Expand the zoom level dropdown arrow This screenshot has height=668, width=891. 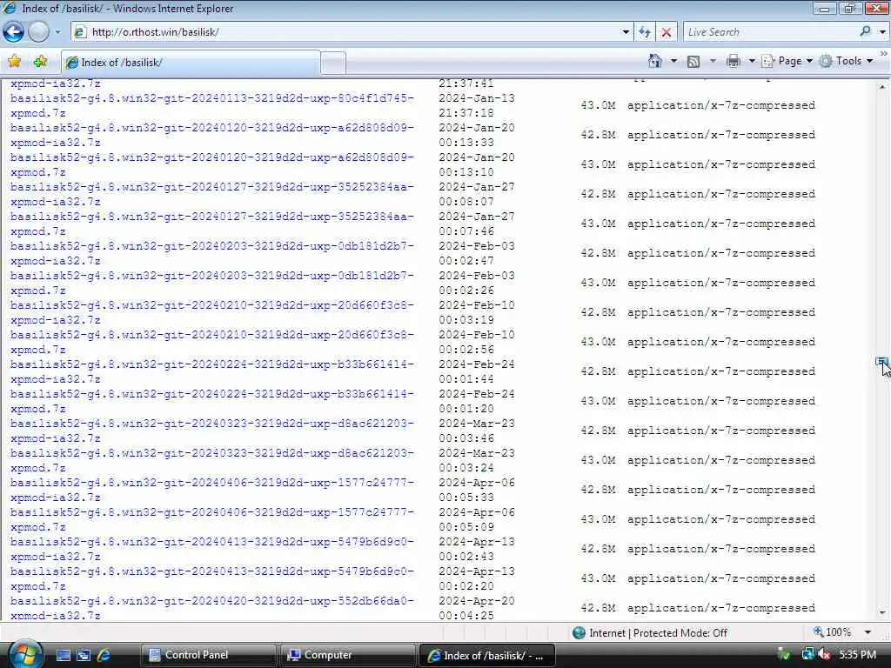pos(868,631)
